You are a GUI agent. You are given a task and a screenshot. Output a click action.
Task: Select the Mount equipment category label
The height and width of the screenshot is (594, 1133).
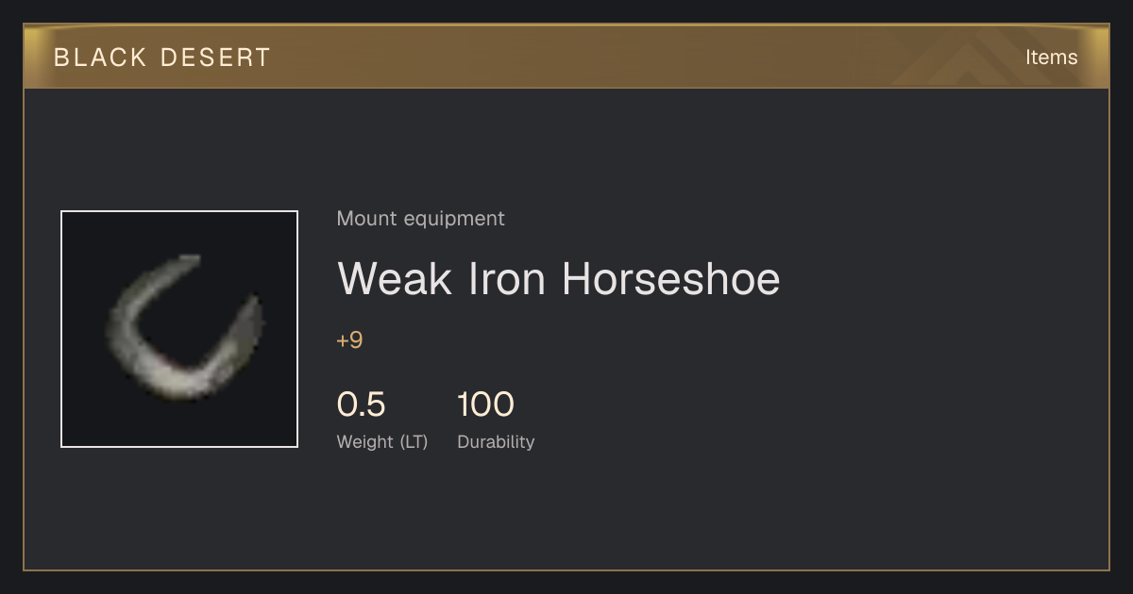coord(420,219)
